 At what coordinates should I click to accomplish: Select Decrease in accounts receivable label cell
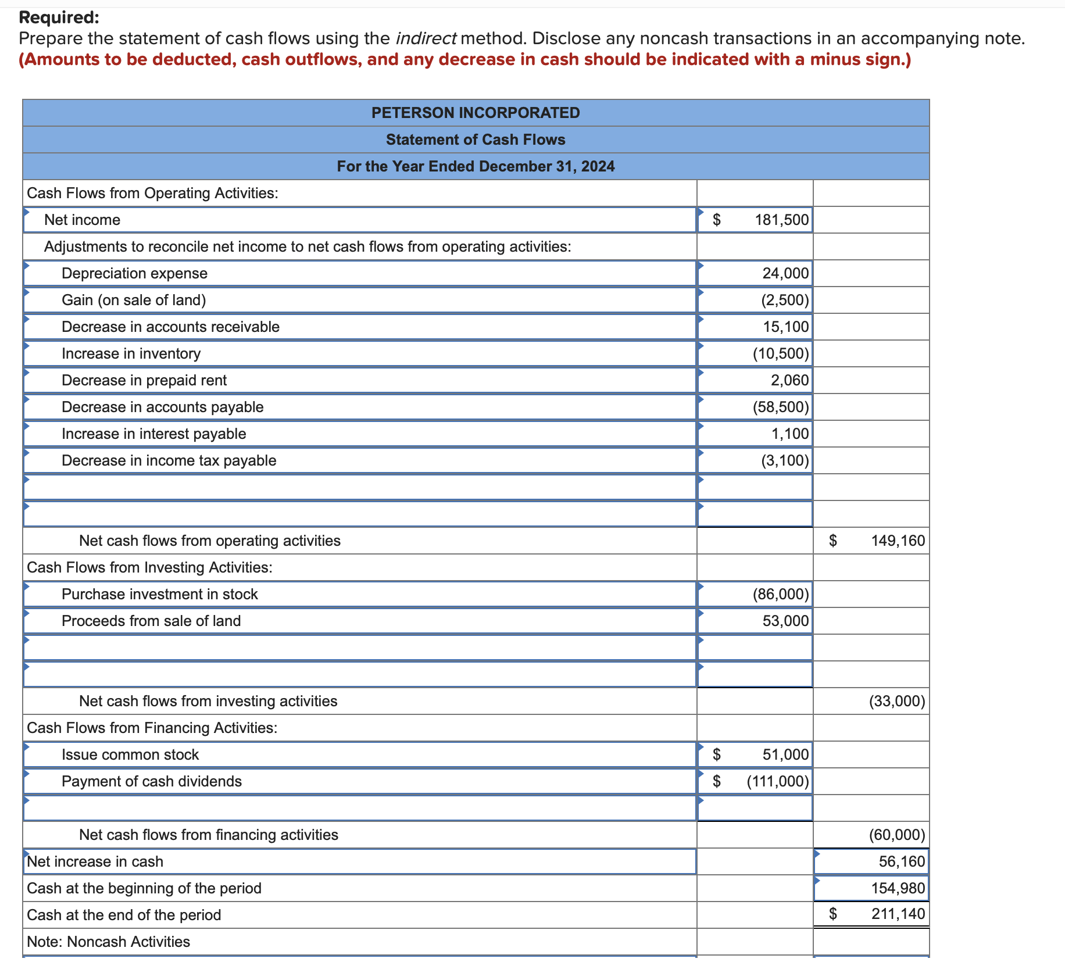coord(360,327)
